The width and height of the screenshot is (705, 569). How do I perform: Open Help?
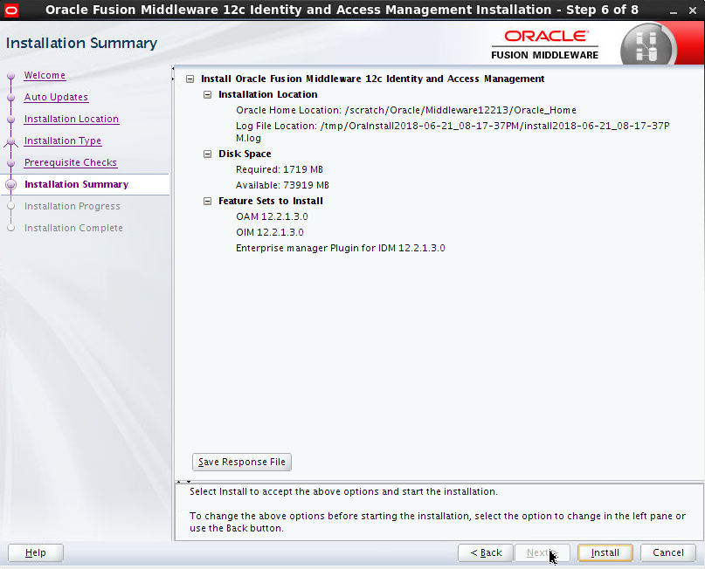[36, 552]
